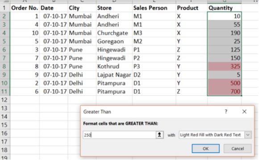Select quantity cell with value 190
The width and height of the screenshot is (259, 160).
[224, 33]
